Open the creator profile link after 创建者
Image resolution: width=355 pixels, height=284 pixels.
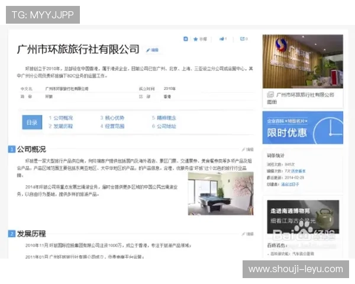[290, 185]
